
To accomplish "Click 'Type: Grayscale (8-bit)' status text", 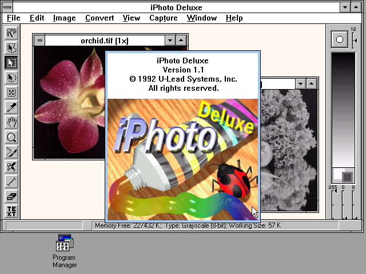I will [197, 225].
